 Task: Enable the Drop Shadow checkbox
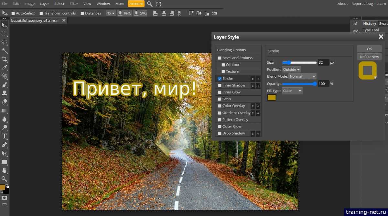coord(220,133)
